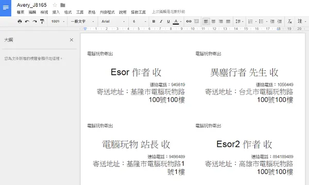309x185 pixels.
Task: Click the clear formatting icon
Action: [x=289, y=21]
